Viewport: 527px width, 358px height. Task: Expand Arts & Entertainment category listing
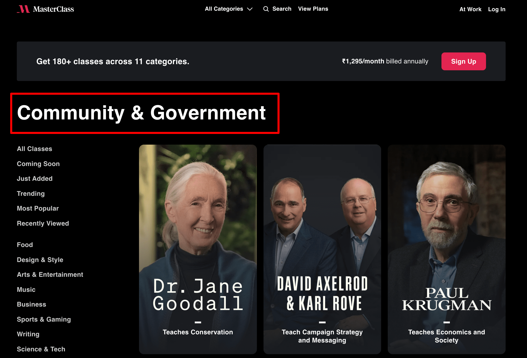click(x=50, y=274)
